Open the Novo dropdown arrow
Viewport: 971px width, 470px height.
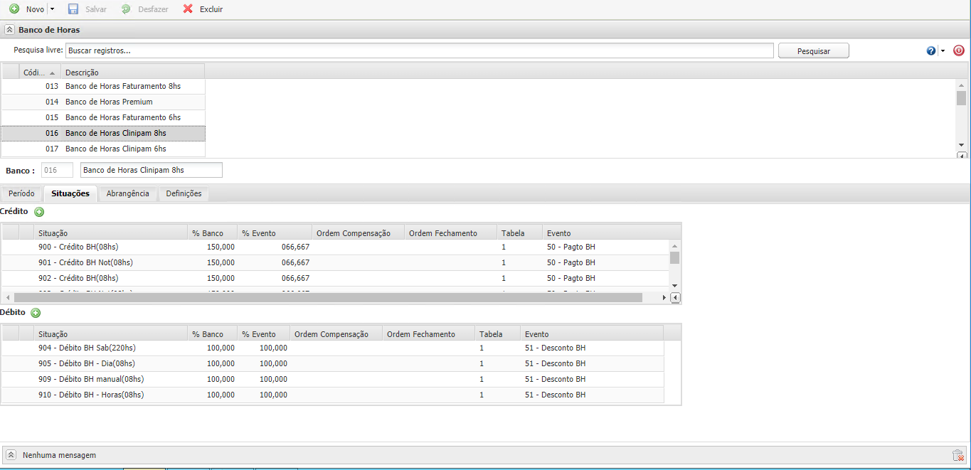point(52,9)
